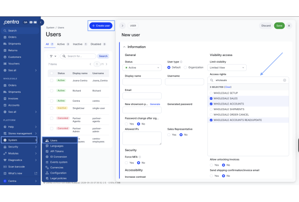Clear the selected access rights
Image resolution: width=299 pixels, height=202 pixels.
tap(228, 87)
